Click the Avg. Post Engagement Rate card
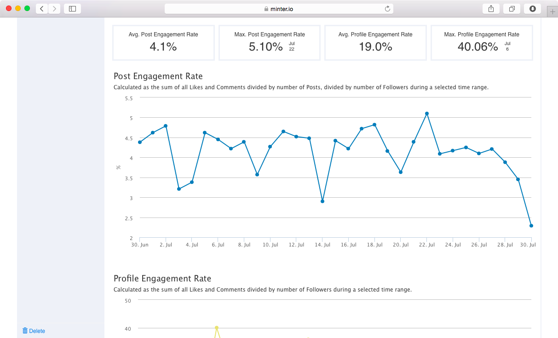558x338 pixels. pyautogui.click(x=163, y=42)
